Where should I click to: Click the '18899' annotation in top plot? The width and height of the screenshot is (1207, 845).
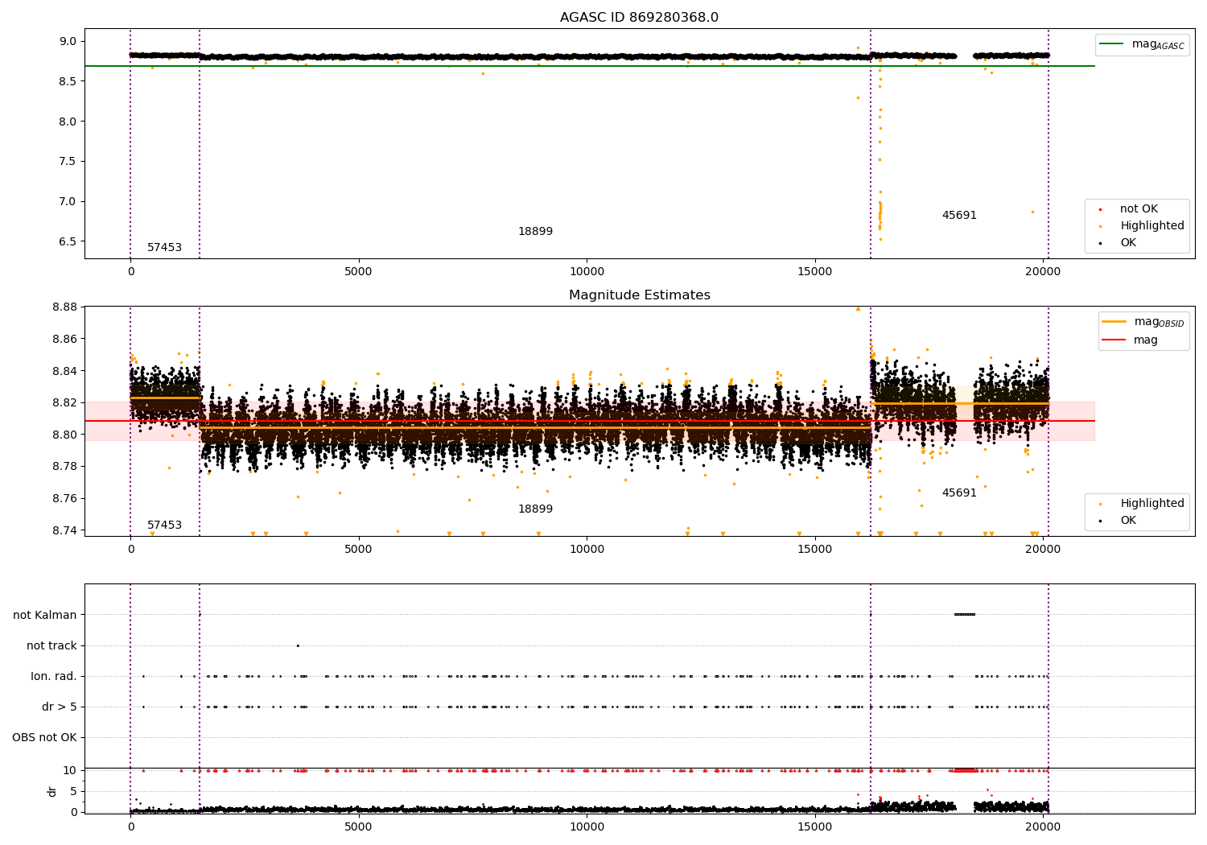pyautogui.click(x=535, y=232)
